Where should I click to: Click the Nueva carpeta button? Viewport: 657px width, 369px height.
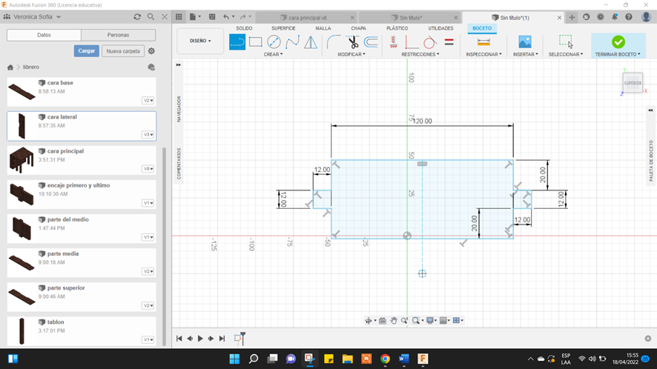pos(123,51)
